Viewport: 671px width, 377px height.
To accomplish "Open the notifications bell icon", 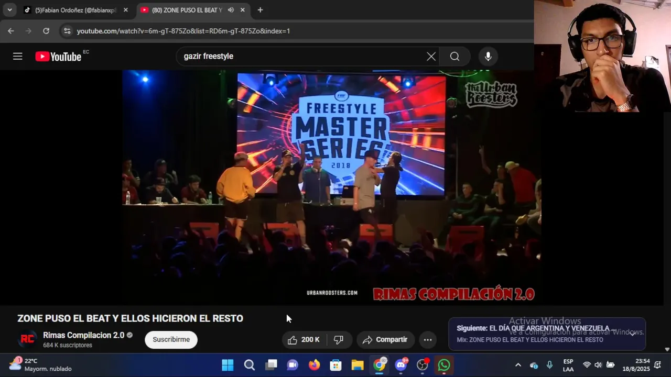I will pos(657,365).
